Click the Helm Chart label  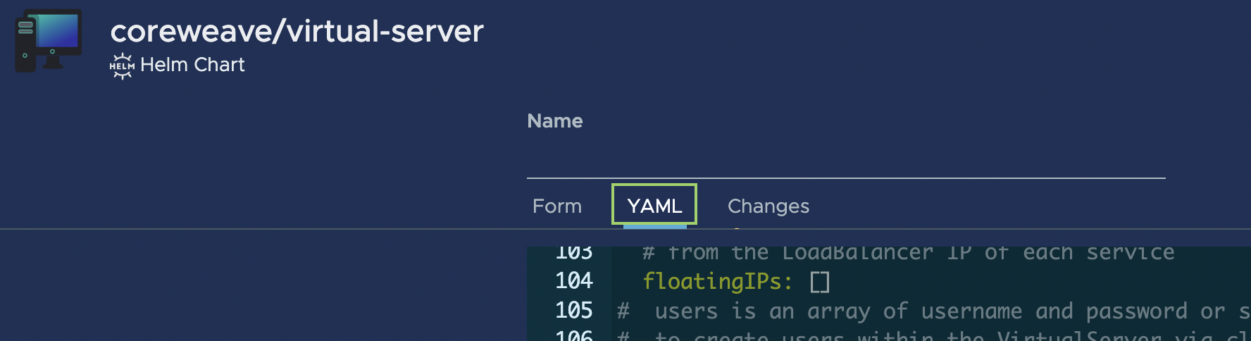click(192, 65)
